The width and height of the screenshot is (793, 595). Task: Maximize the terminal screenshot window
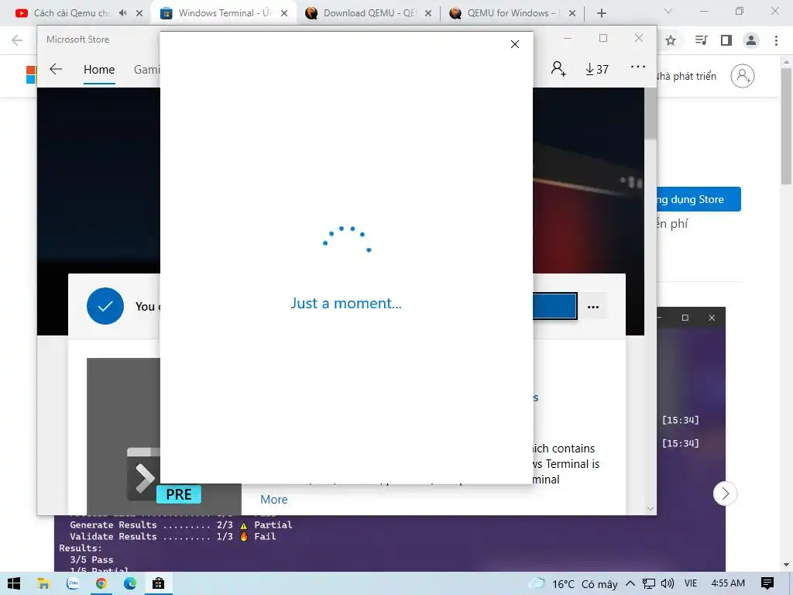coord(685,318)
